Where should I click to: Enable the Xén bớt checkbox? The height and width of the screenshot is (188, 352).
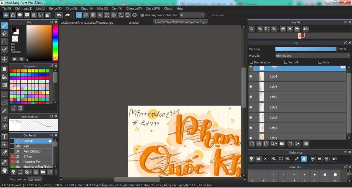pos(286,62)
